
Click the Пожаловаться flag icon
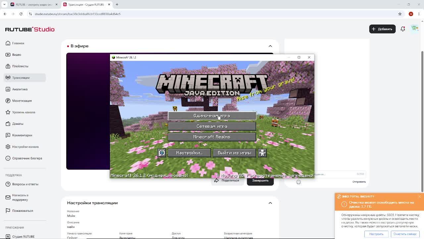point(8,211)
